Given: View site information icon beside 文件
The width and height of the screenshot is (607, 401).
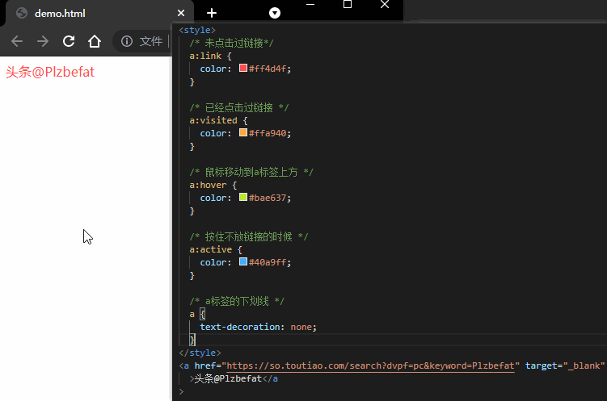Looking at the screenshot, I should coord(127,41).
